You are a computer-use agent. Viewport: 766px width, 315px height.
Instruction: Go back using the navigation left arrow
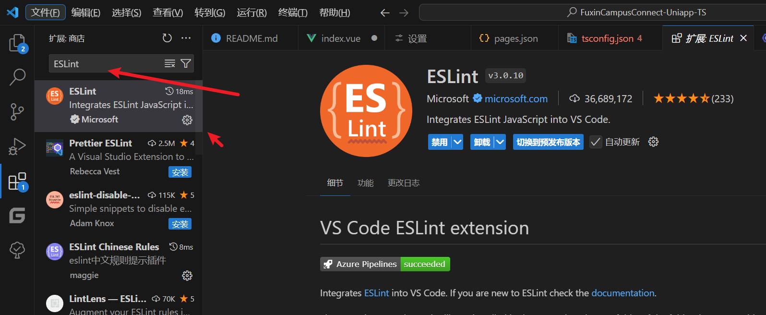click(x=385, y=12)
